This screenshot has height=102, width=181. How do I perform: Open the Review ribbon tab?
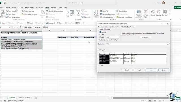point(54,8)
